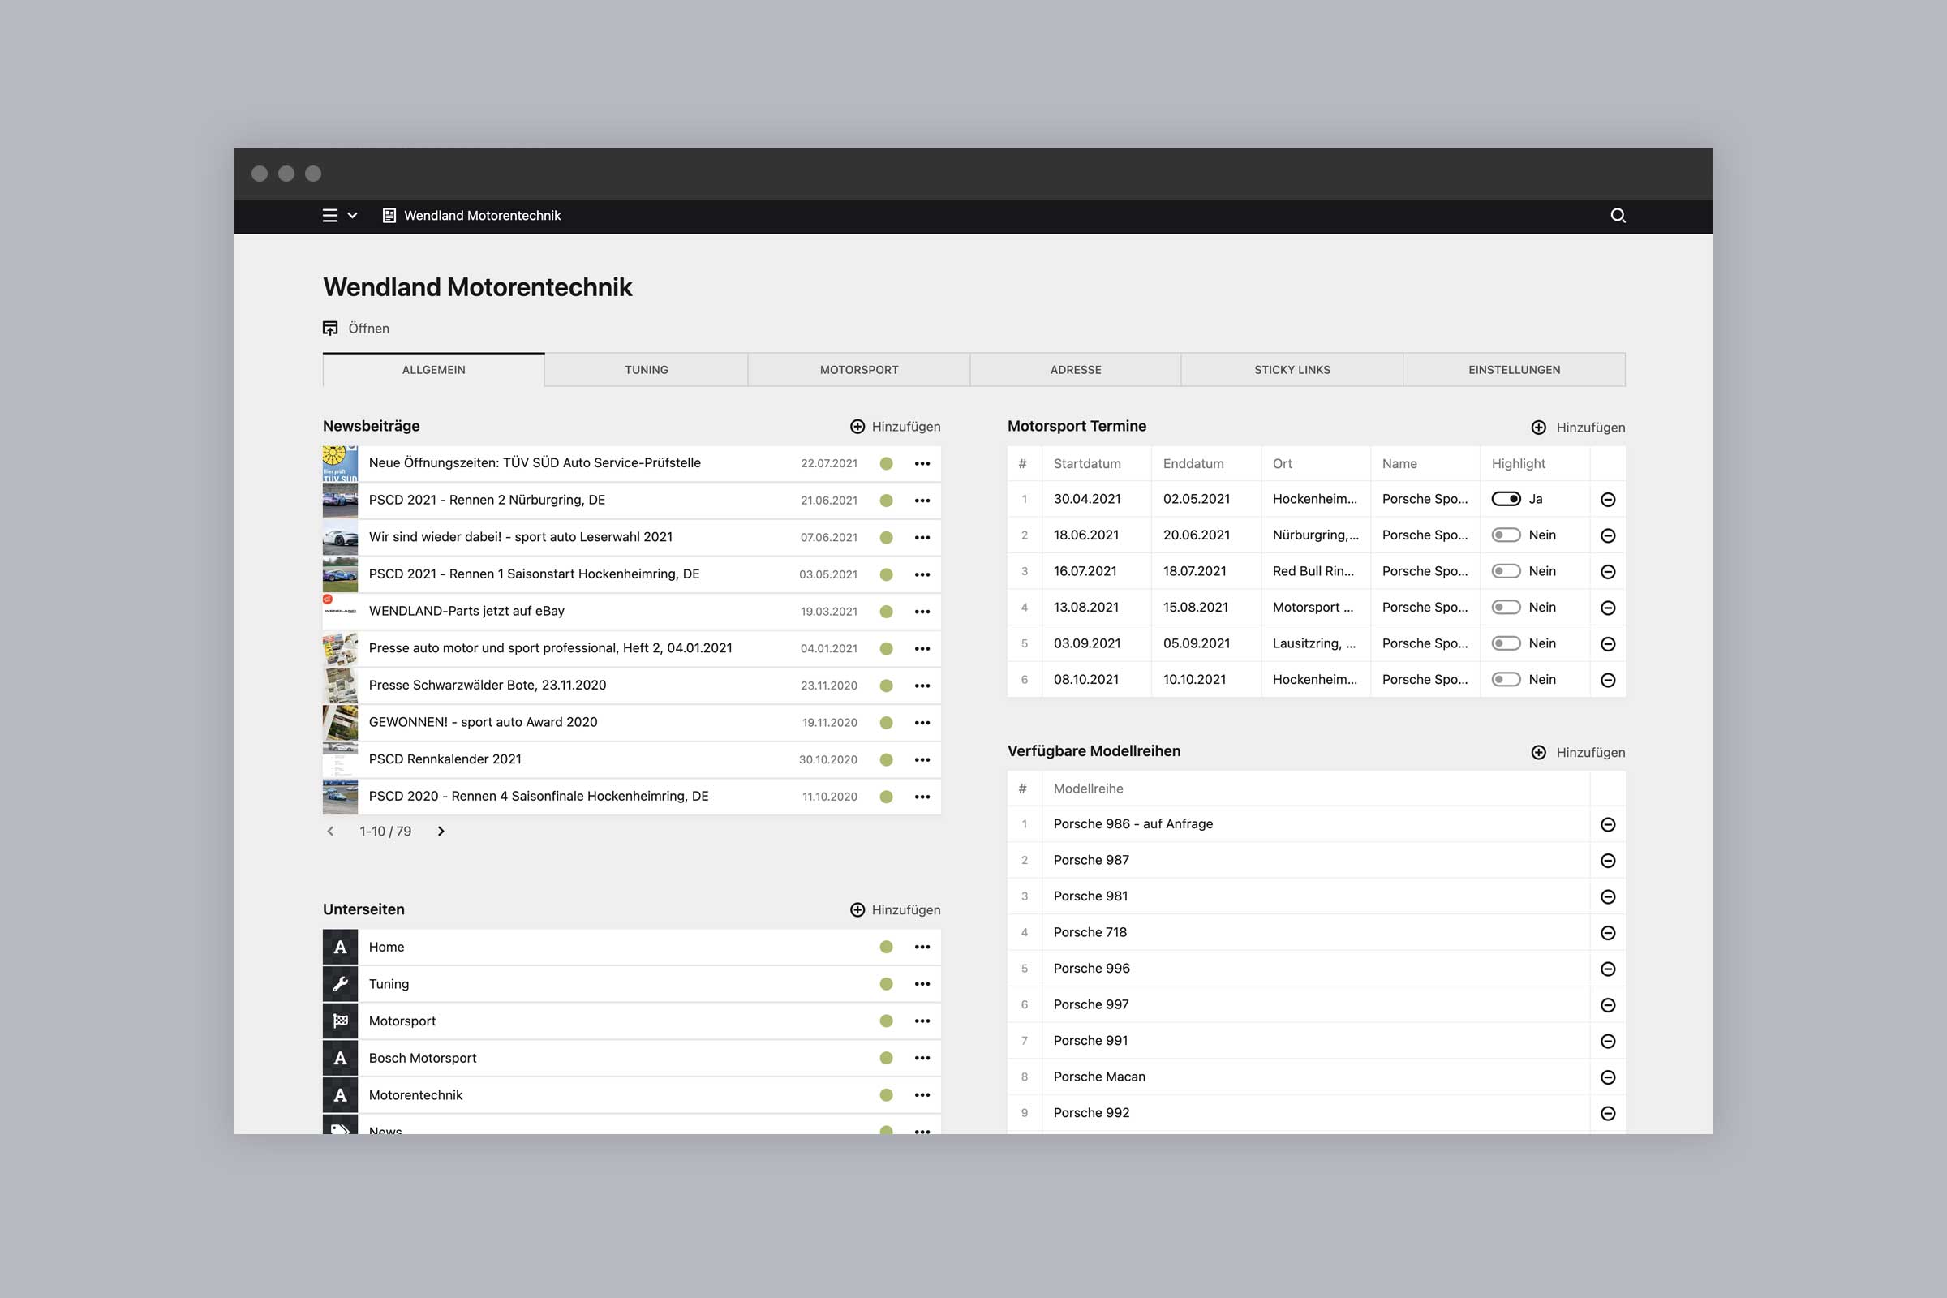Click the search magnifier icon in the top bar
This screenshot has height=1298, width=1947.
click(x=1618, y=215)
